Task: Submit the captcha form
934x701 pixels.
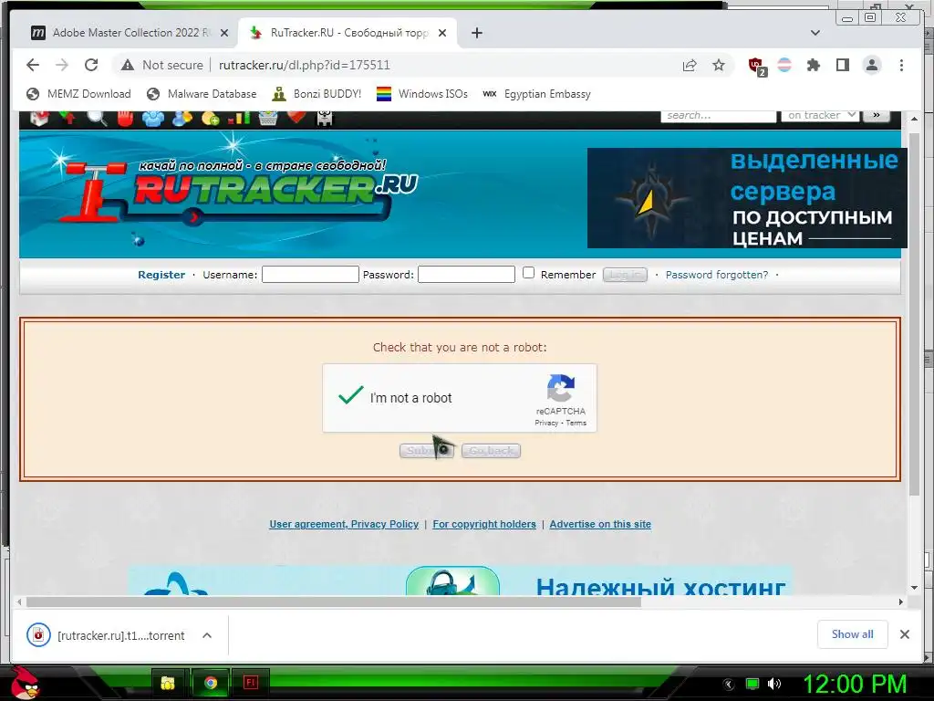Action: pyautogui.click(x=427, y=451)
